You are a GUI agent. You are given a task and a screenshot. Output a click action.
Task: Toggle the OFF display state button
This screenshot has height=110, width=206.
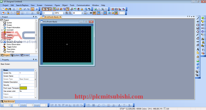(x=94, y=13)
